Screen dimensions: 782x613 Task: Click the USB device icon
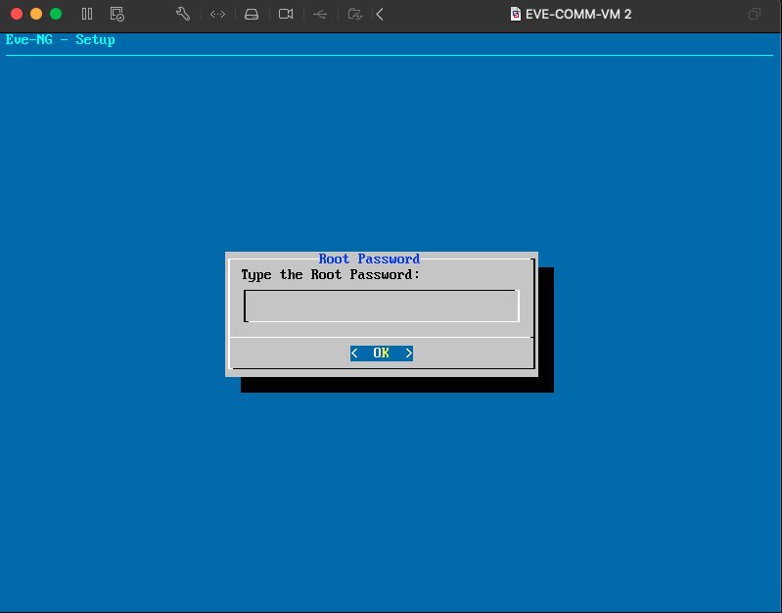[320, 14]
